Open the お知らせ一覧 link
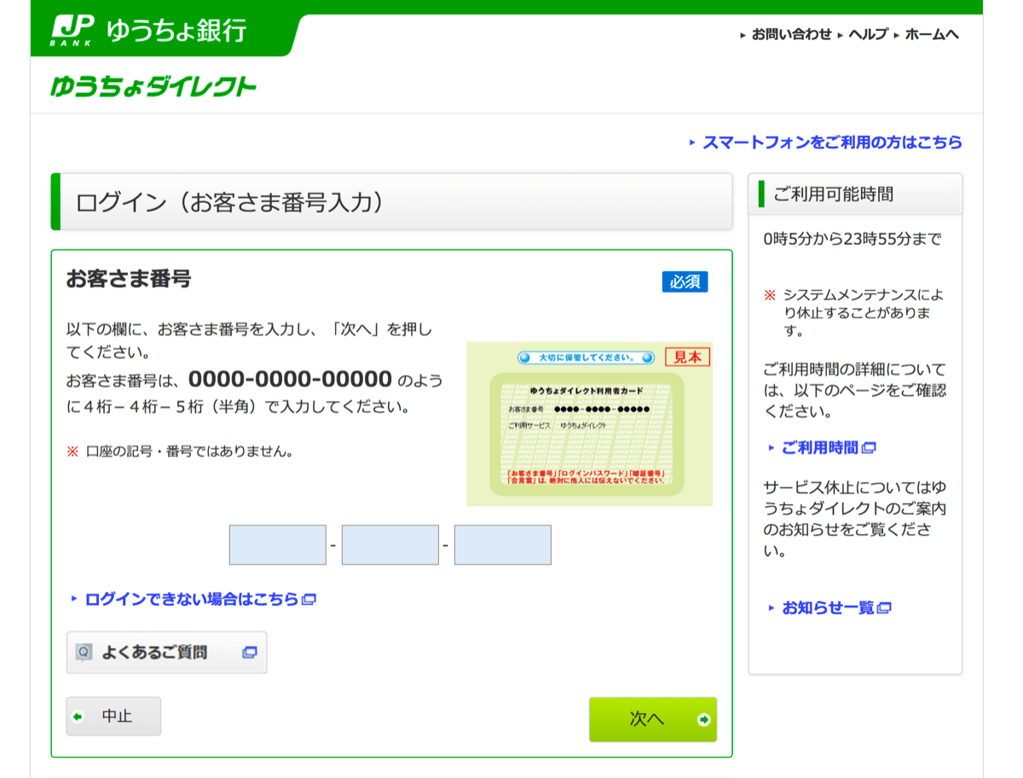 828,608
